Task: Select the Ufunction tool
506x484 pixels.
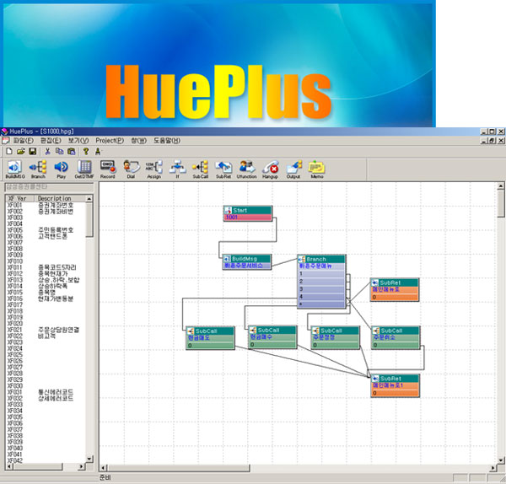Action: coord(247,169)
